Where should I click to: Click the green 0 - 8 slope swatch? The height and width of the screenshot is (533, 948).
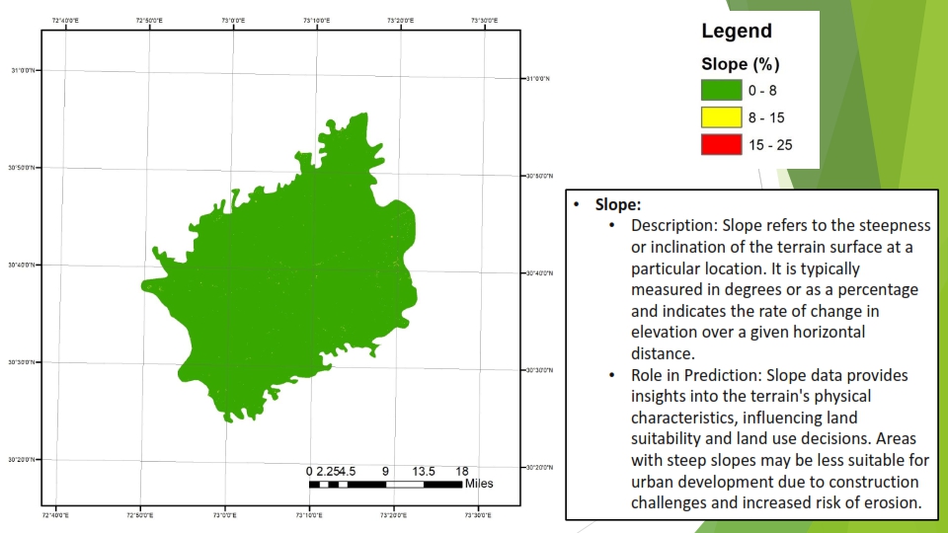click(x=721, y=91)
